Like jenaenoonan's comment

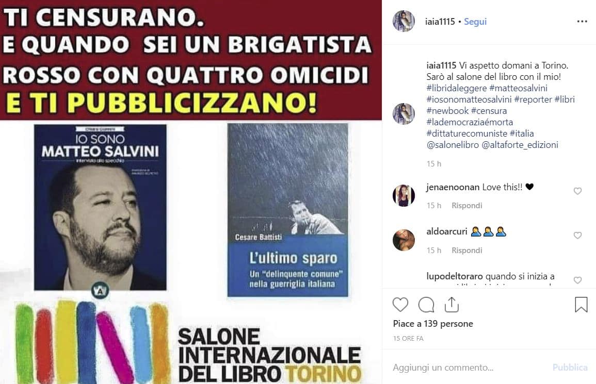tap(577, 191)
